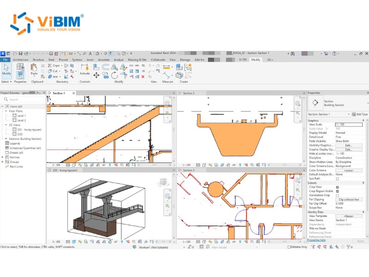This screenshot has height=277, width=369.
Task: Select the Aligned Dimension measure icon
Action: click(x=167, y=67)
